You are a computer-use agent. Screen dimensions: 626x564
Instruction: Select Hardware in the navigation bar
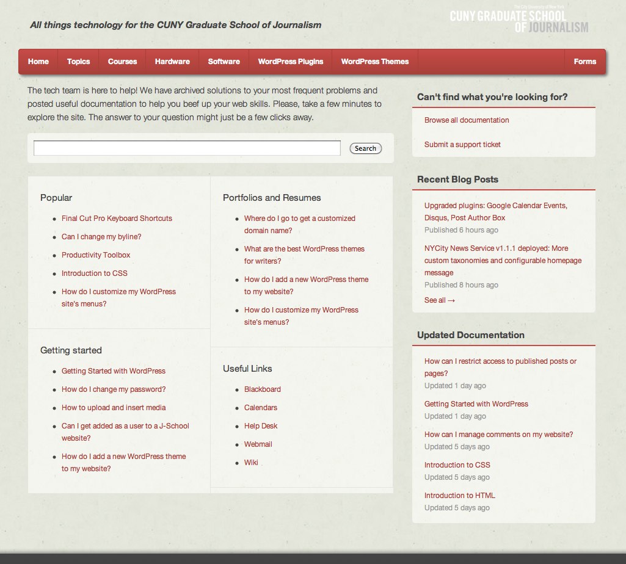pyautogui.click(x=172, y=62)
